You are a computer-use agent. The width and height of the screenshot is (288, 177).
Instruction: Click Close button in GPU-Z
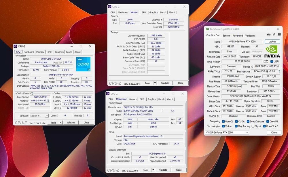(274, 132)
